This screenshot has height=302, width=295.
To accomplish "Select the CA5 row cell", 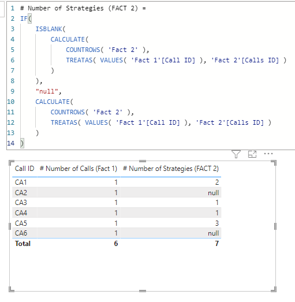I will pyautogui.click(x=21, y=223).
